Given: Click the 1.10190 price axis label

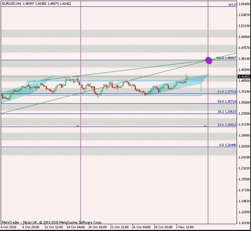Looking at the screenshot, I should click(x=244, y=223).
